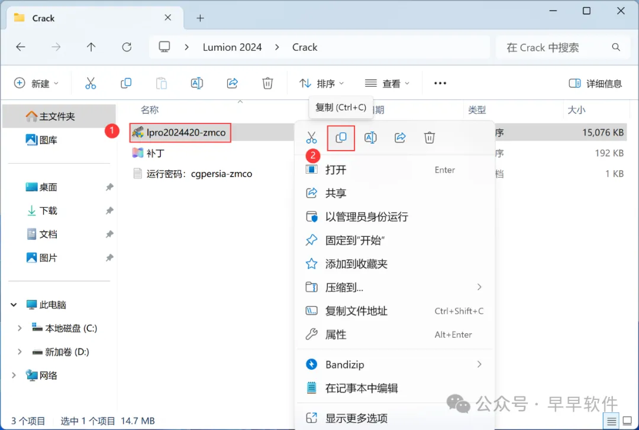Choose 在记事本中编辑 from the context menu
This screenshot has width=639, height=430.
pos(395,388)
